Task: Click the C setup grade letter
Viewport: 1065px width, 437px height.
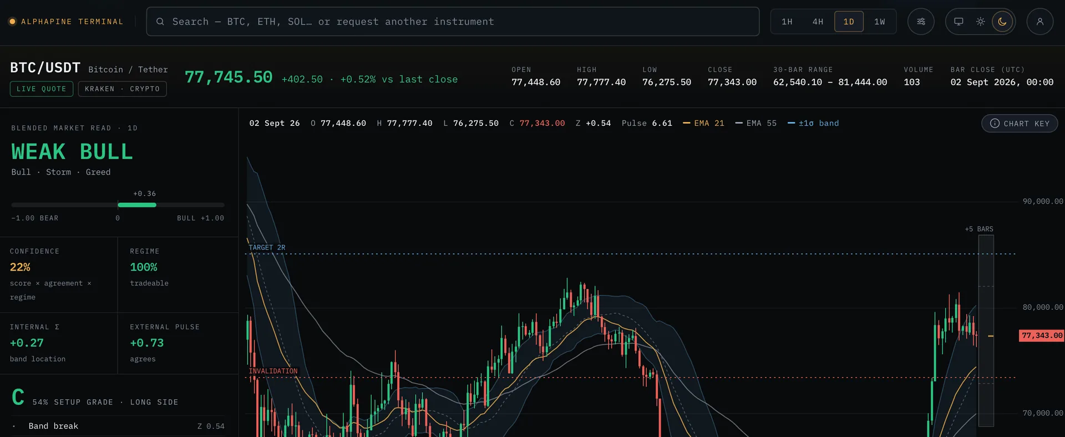Action: (18, 397)
